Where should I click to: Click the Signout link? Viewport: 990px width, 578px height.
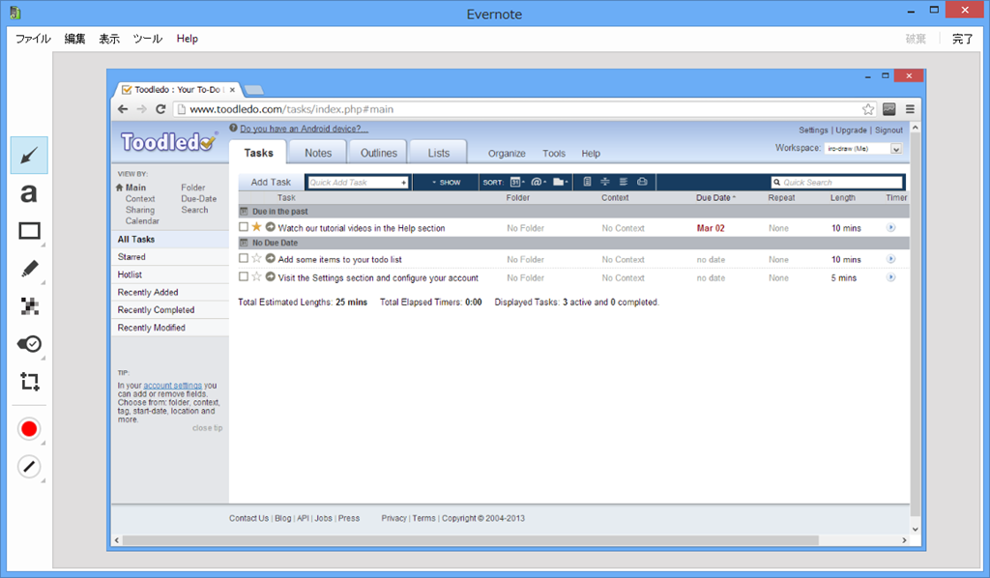pyautogui.click(x=889, y=130)
